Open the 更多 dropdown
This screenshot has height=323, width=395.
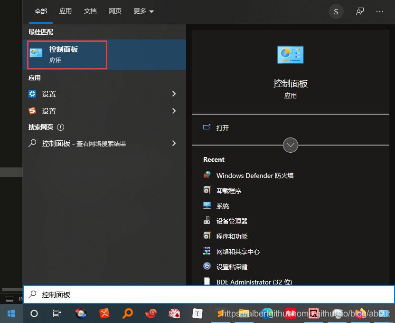(143, 11)
